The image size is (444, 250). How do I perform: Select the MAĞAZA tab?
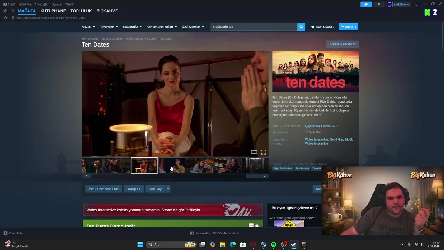(x=27, y=11)
